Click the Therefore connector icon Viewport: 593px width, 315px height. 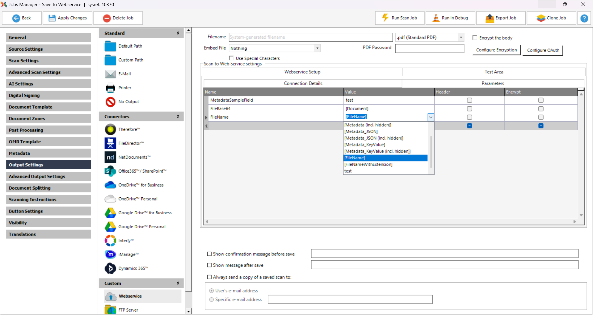[x=110, y=129]
